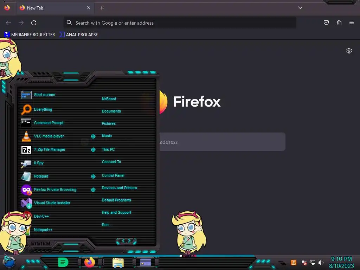This screenshot has width=360, height=270.
Task: Open Command Prompt icon in start menu
Action: pos(26,123)
